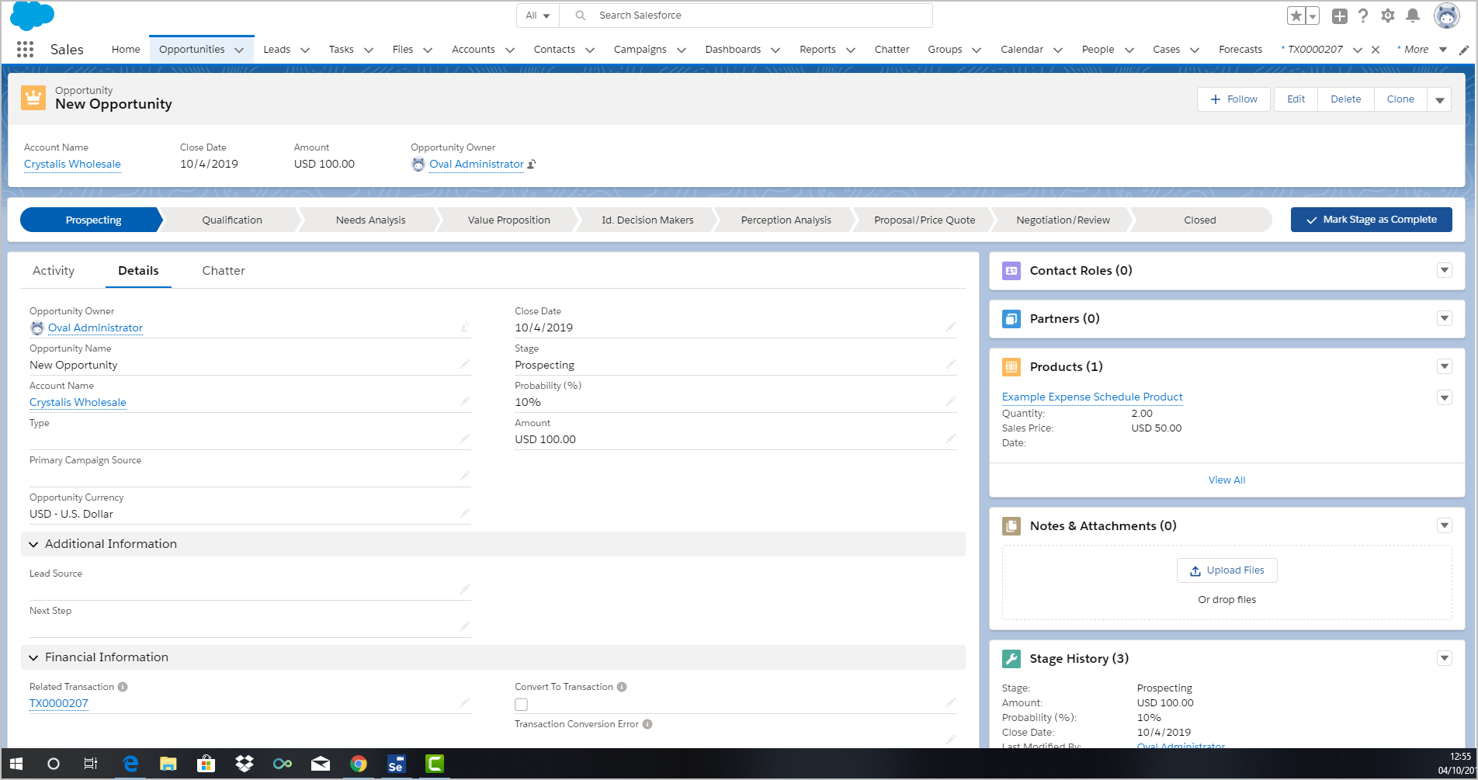The height and width of the screenshot is (780, 1478).
Task: Open Microsoft Edge from the taskbar
Action: point(130,764)
